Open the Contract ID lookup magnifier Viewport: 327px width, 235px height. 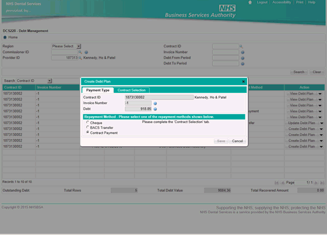point(241,46)
